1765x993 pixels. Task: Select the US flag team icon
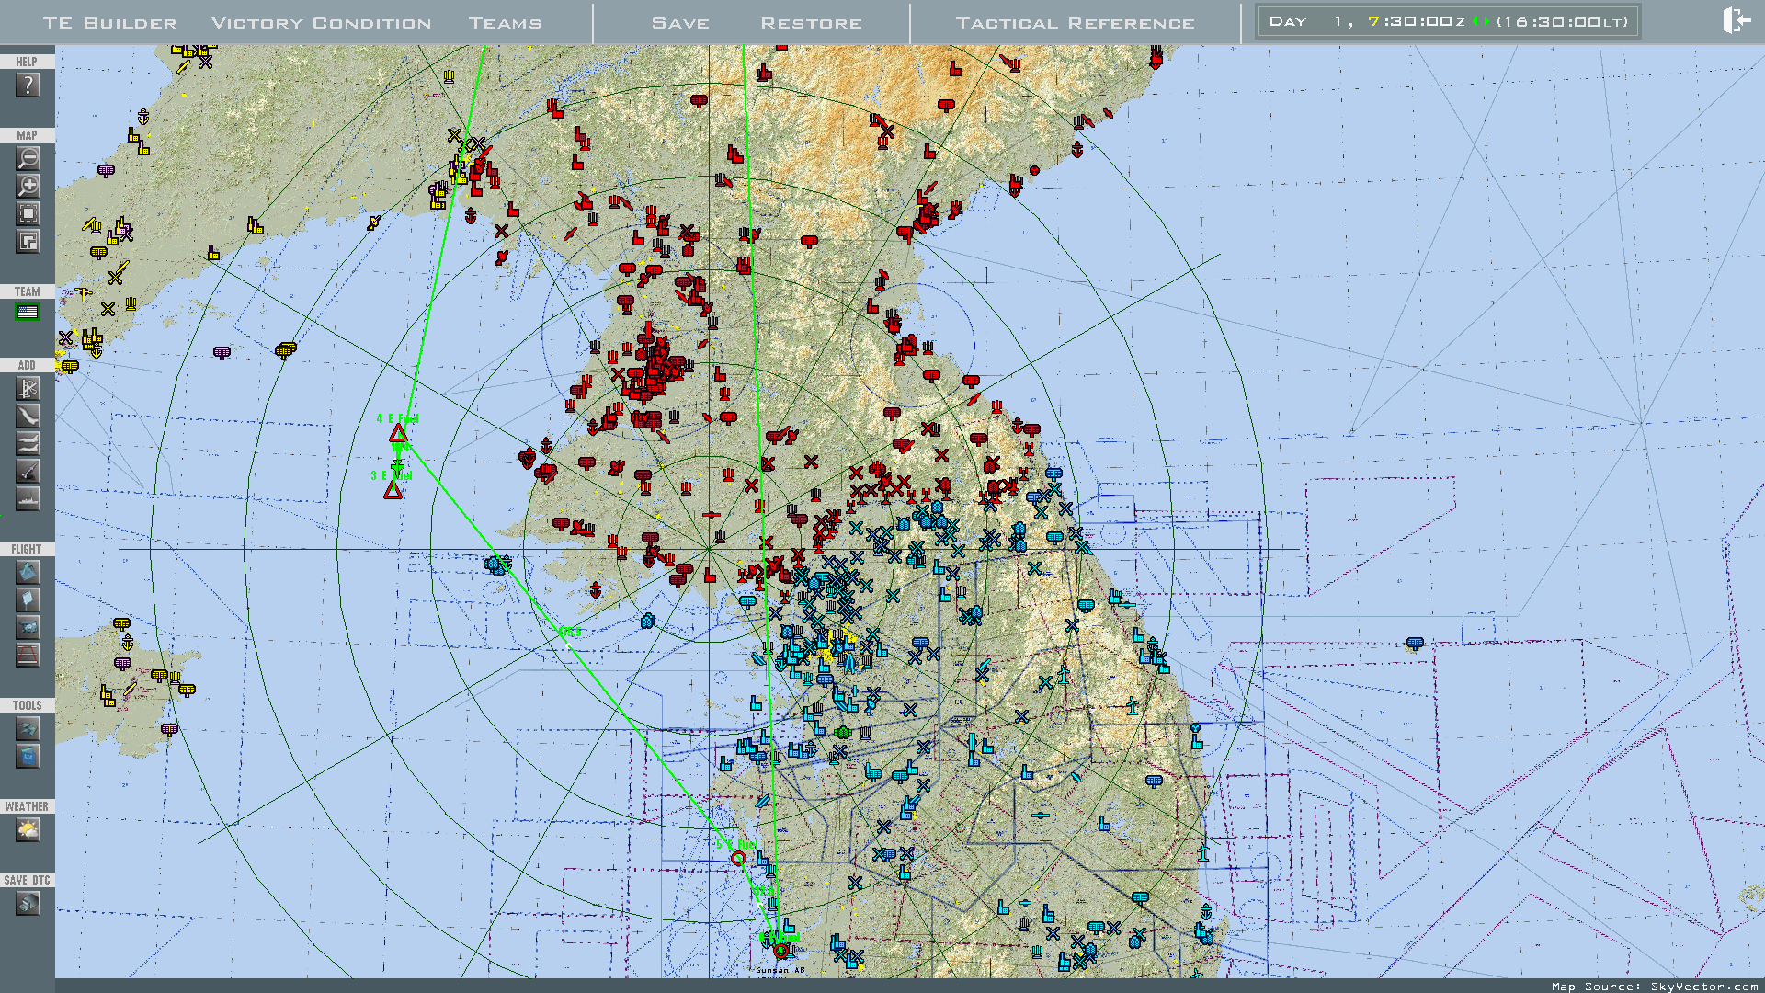tap(28, 313)
